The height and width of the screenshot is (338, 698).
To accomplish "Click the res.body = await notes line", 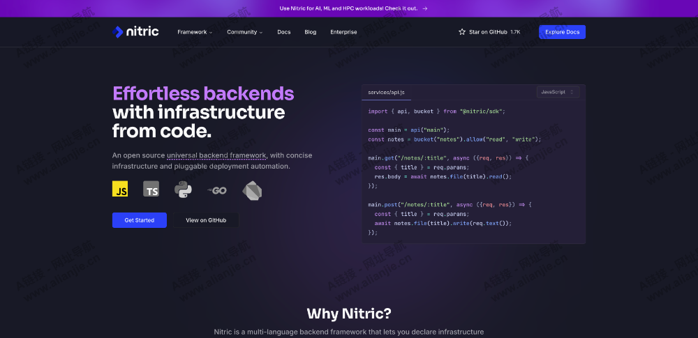I will (x=443, y=176).
